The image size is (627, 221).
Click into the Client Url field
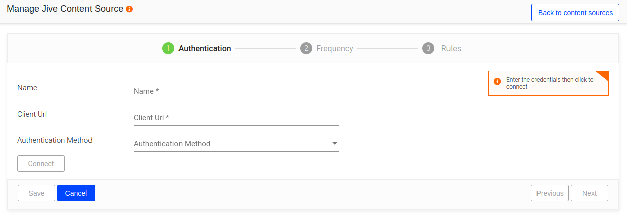tap(236, 118)
